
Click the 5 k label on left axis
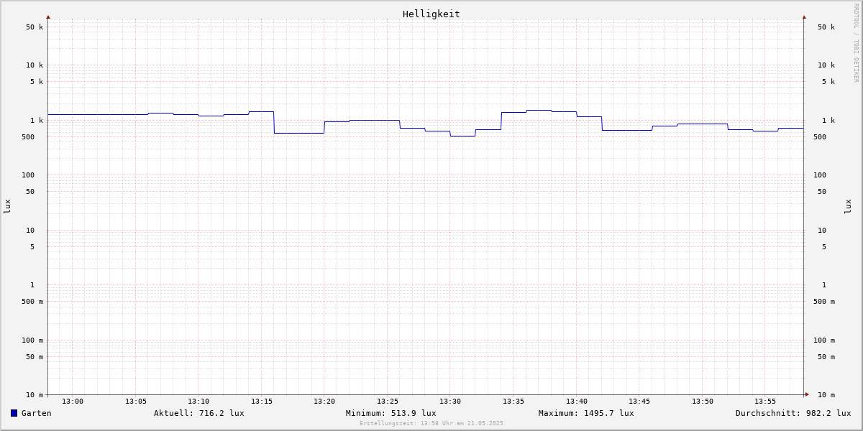pyautogui.click(x=37, y=82)
